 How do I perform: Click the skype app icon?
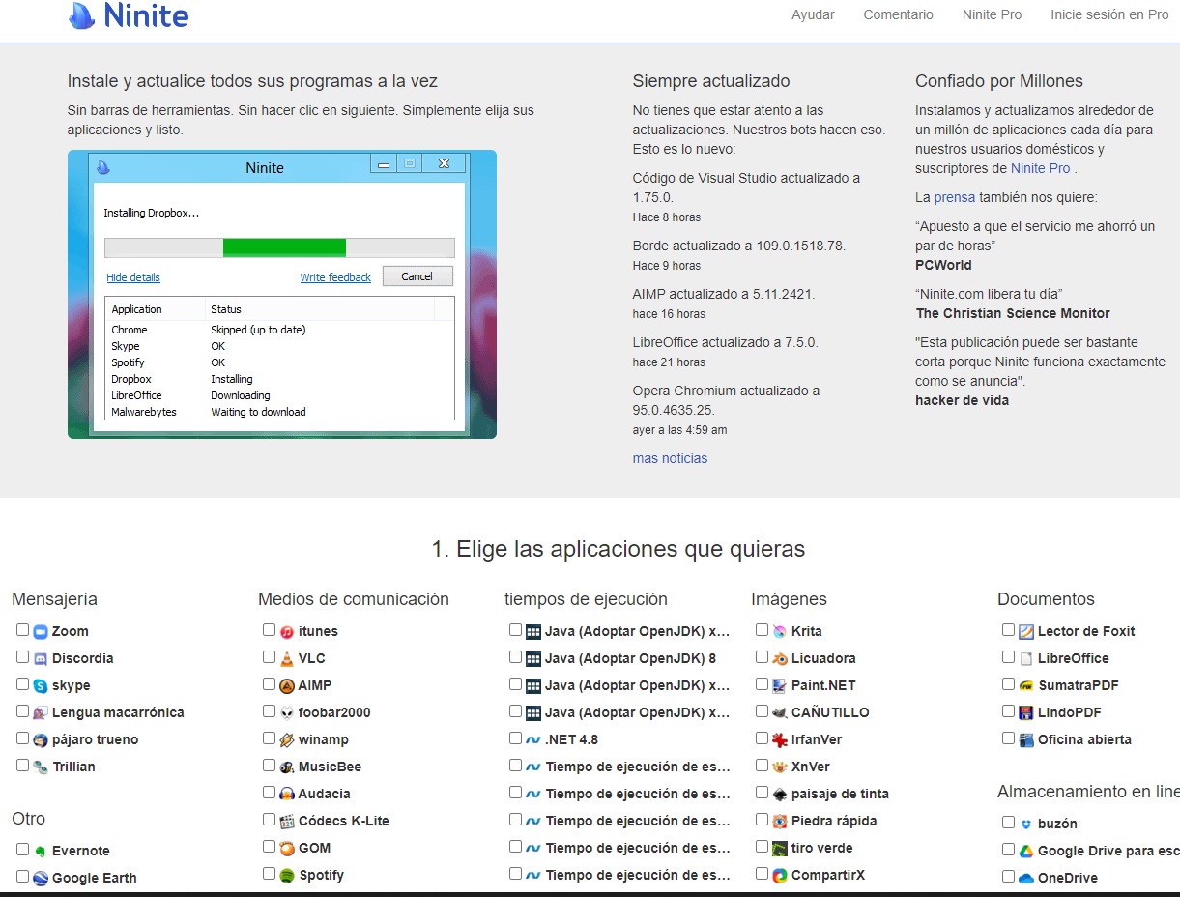click(41, 685)
